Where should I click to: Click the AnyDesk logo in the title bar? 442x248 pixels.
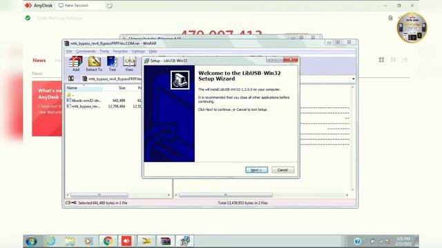pyautogui.click(x=28, y=6)
